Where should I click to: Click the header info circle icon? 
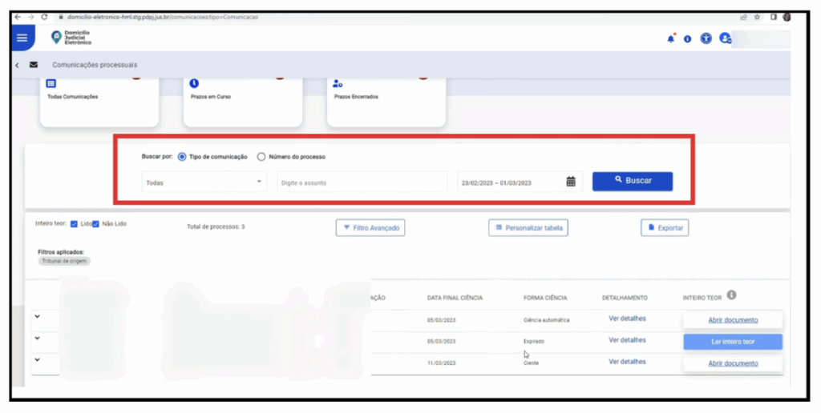click(688, 38)
